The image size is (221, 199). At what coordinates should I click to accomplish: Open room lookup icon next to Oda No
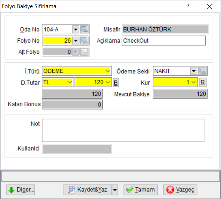(84, 29)
